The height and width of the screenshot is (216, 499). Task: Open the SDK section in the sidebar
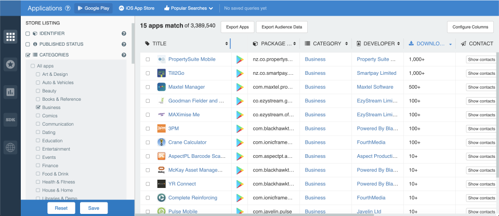coord(10,120)
